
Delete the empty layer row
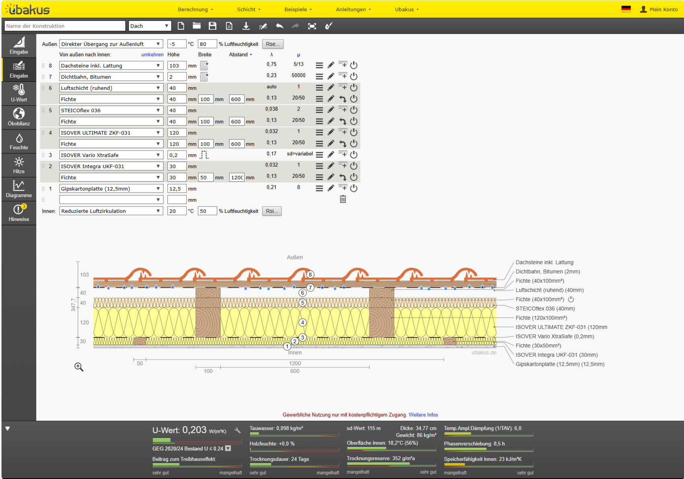point(343,199)
